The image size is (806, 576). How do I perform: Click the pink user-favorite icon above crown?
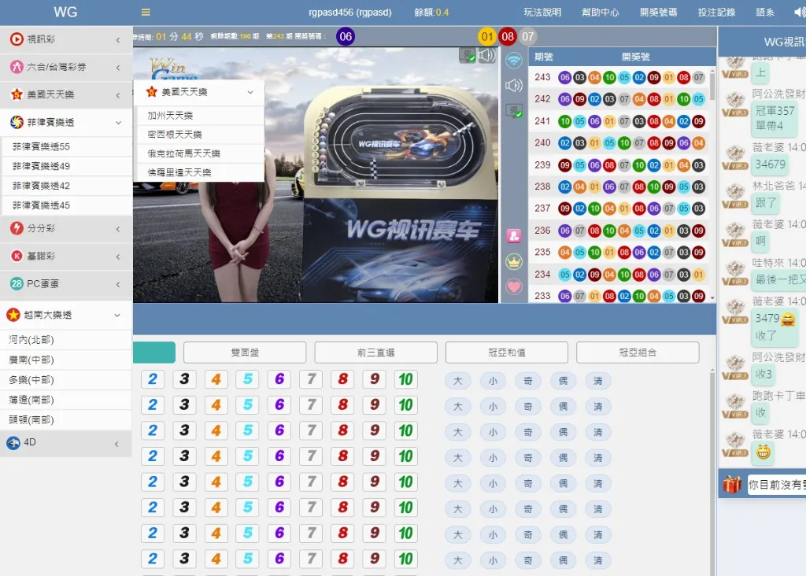pyautogui.click(x=514, y=235)
